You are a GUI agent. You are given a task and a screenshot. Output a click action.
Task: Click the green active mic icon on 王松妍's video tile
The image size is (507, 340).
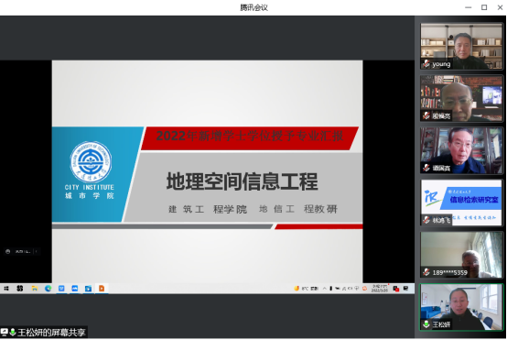point(426,324)
